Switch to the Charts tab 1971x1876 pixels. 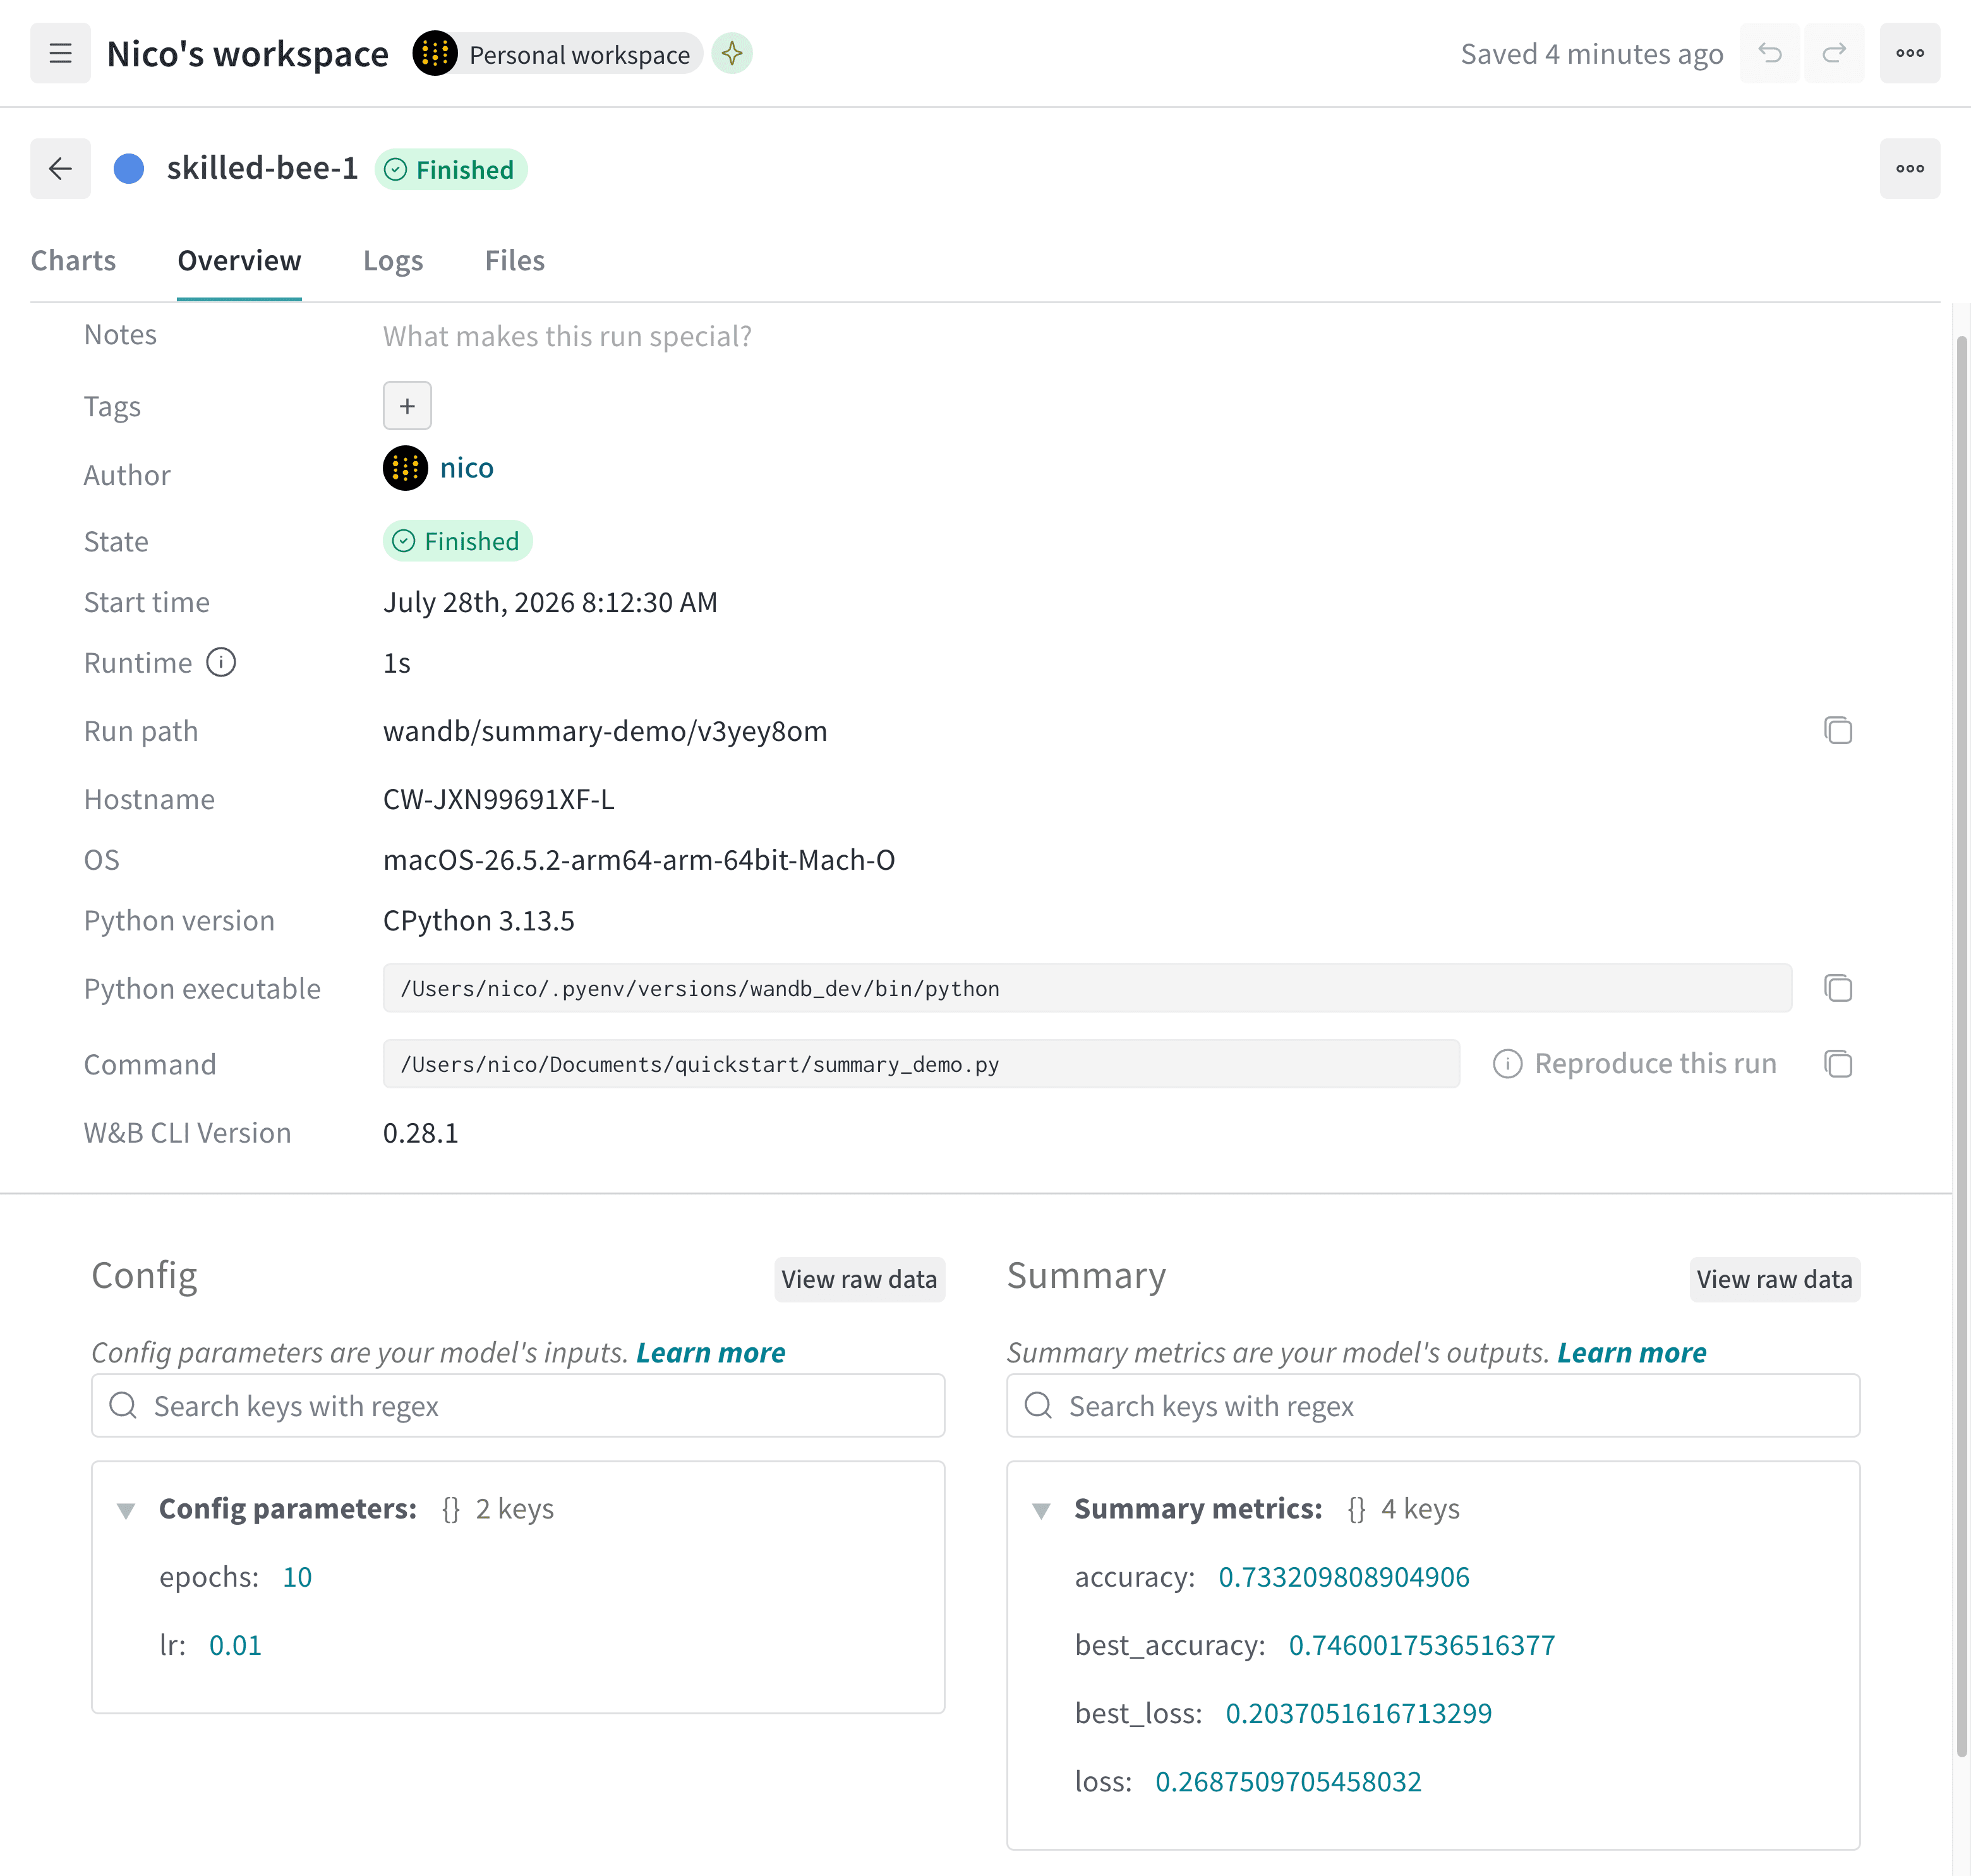[73, 261]
